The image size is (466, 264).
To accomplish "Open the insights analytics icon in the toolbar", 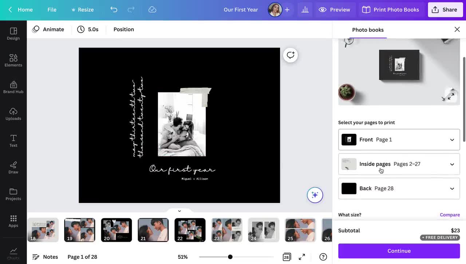I will pyautogui.click(x=305, y=9).
